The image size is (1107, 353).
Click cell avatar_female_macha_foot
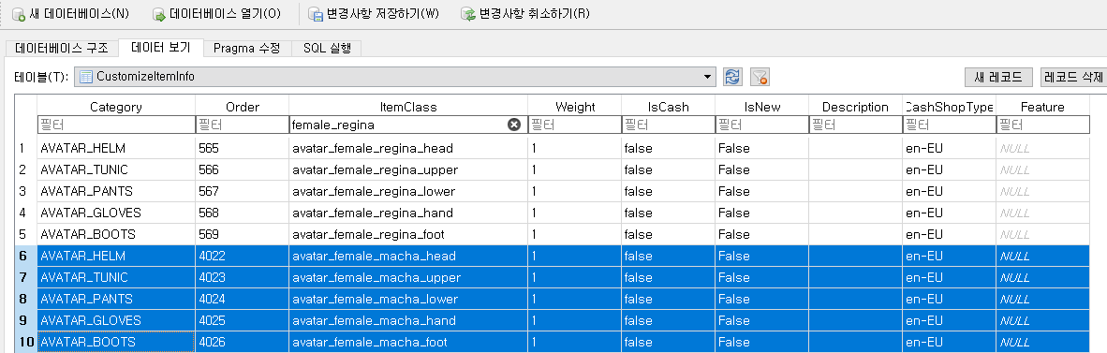(408, 342)
